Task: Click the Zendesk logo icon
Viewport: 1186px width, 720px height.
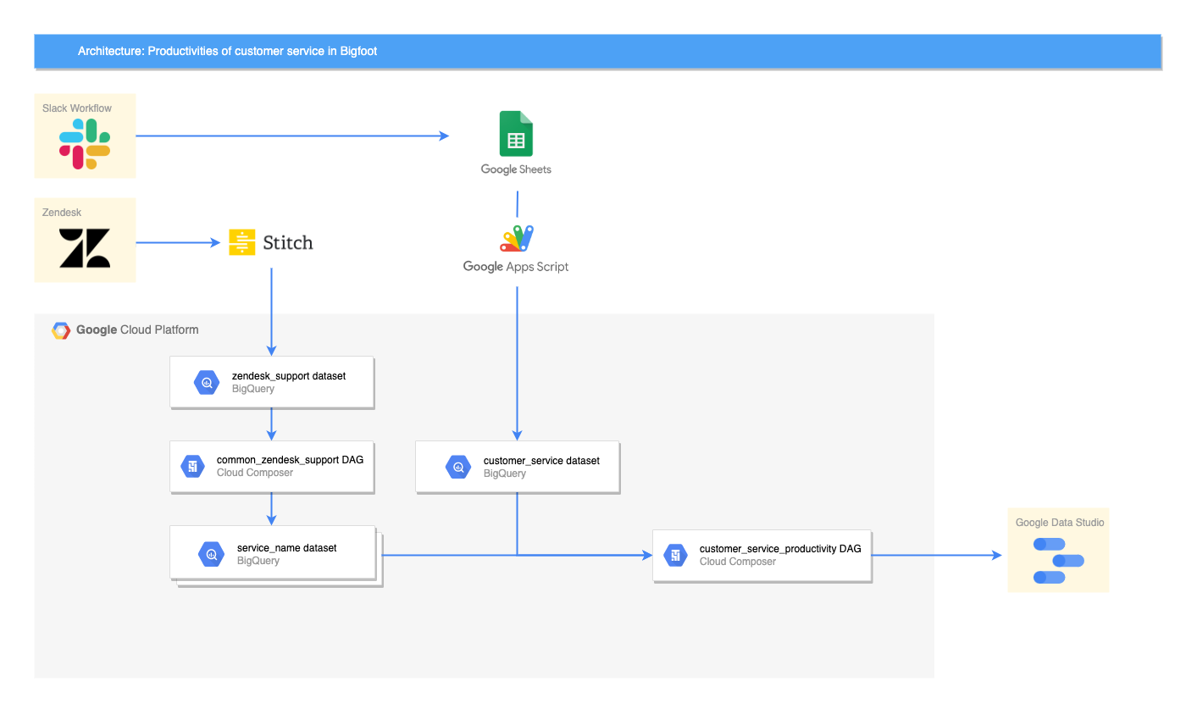Action: (85, 248)
